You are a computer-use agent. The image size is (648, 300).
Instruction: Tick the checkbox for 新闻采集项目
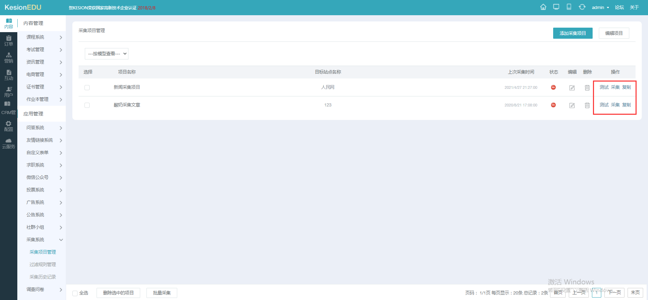[x=87, y=88]
